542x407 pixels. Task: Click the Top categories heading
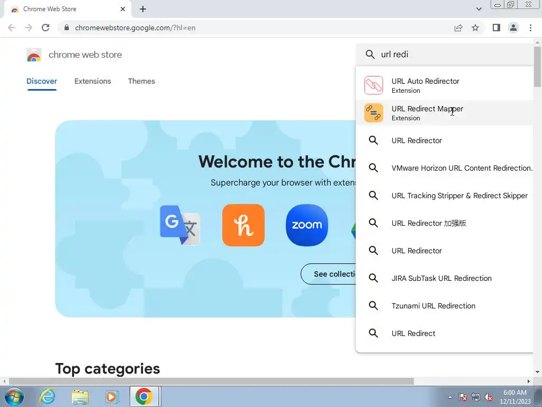[107, 369]
